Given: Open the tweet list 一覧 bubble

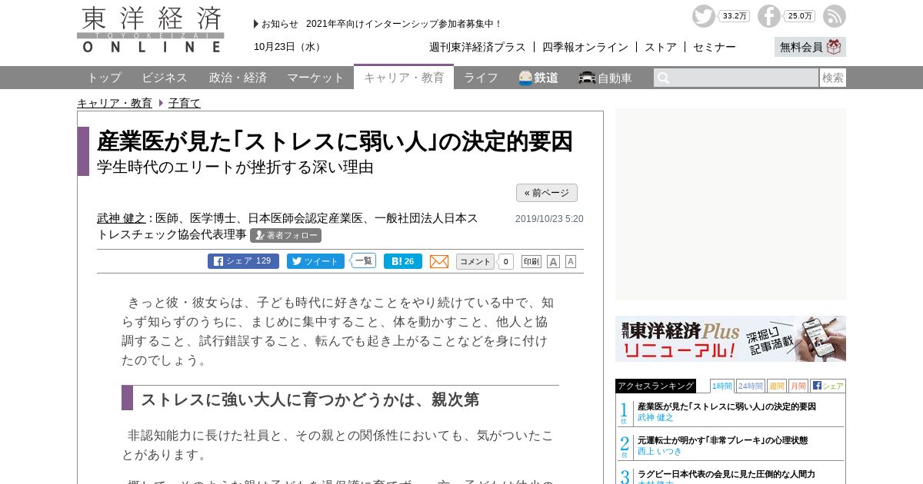Looking at the screenshot, I should coord(364,260).
